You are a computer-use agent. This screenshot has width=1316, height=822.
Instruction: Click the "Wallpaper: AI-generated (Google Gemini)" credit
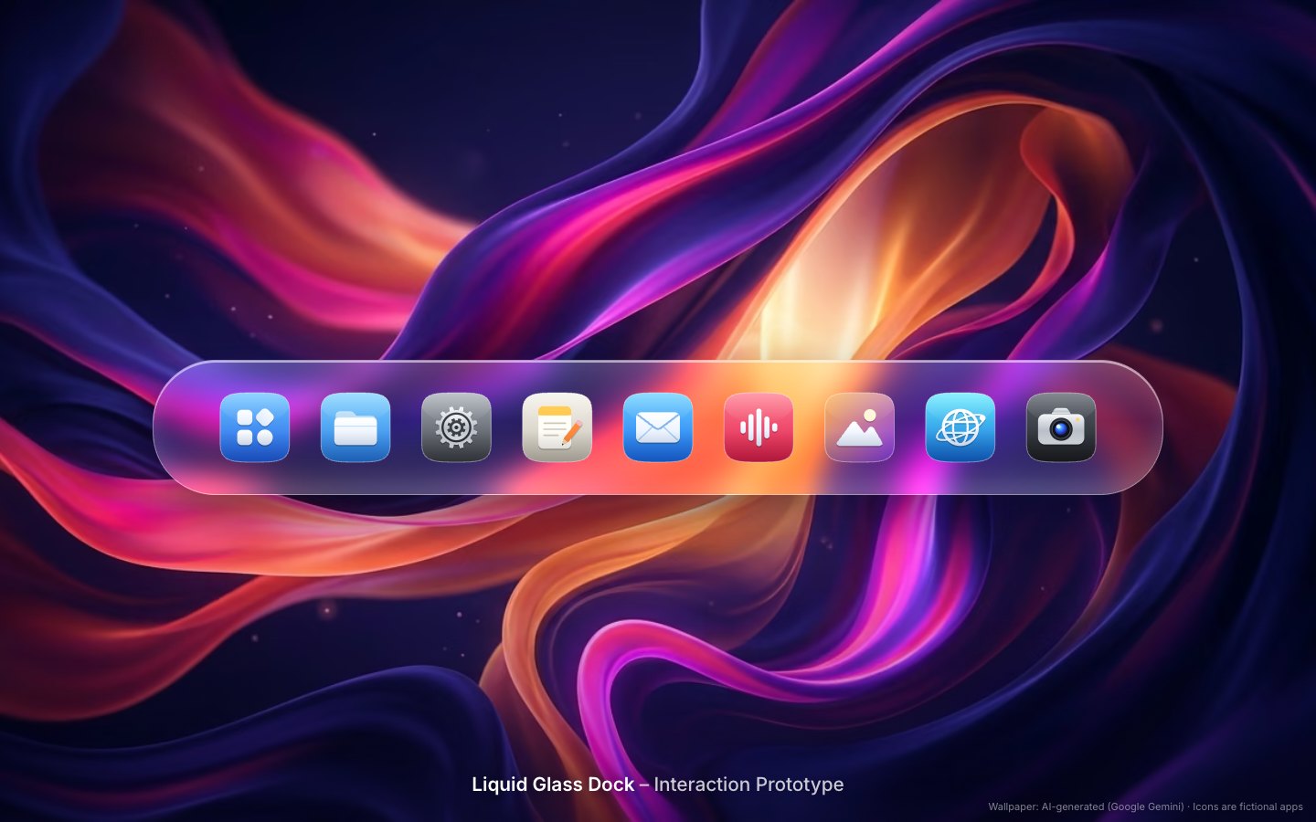pos(1086,806)
